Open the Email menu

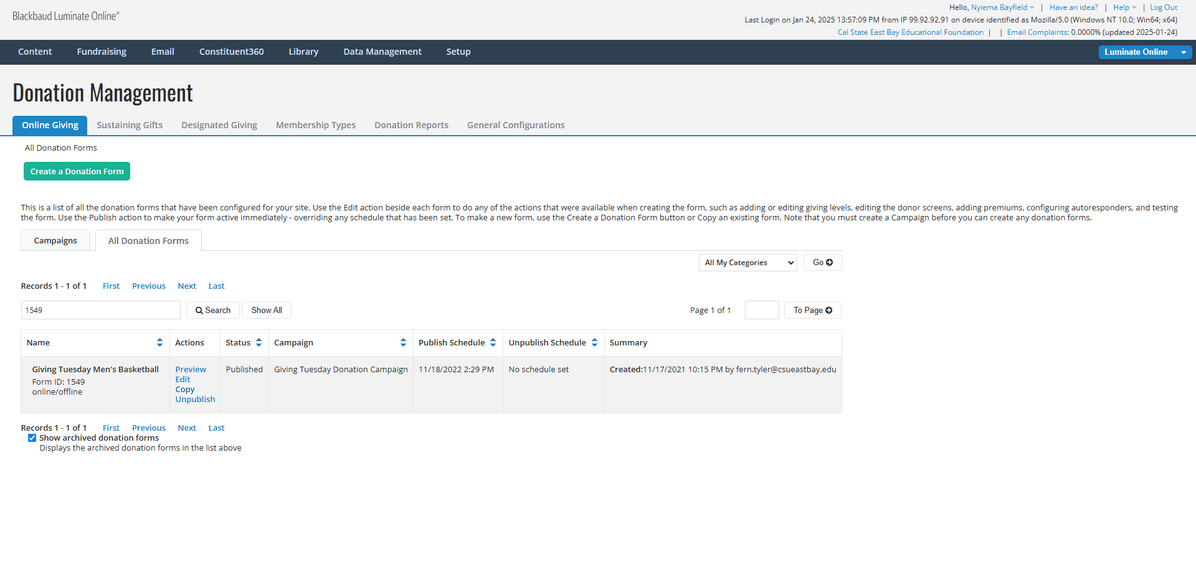[163, 52]
